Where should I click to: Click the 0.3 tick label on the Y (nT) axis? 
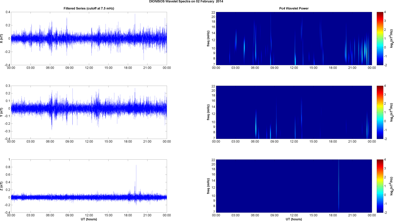[8, 86]
